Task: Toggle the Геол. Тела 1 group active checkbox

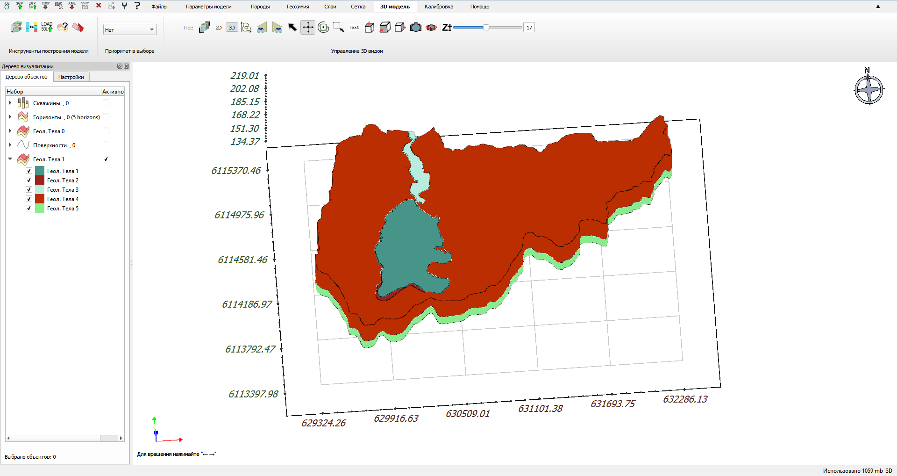Action: click(106, 159)
